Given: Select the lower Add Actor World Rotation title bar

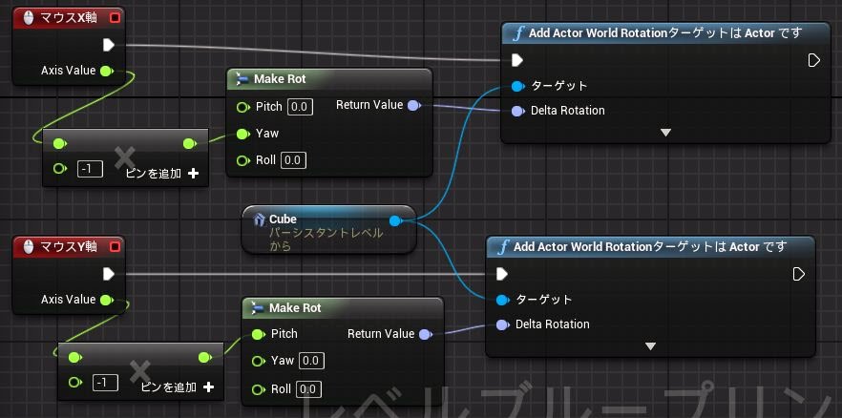Looking at the screenshot, I should tap(649, 247).
